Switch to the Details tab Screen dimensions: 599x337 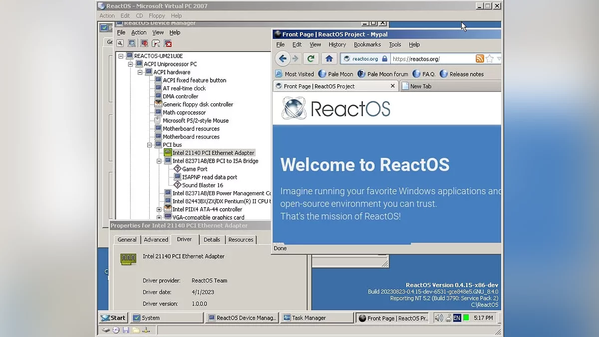pyautogui.click(x=212, y=240)
